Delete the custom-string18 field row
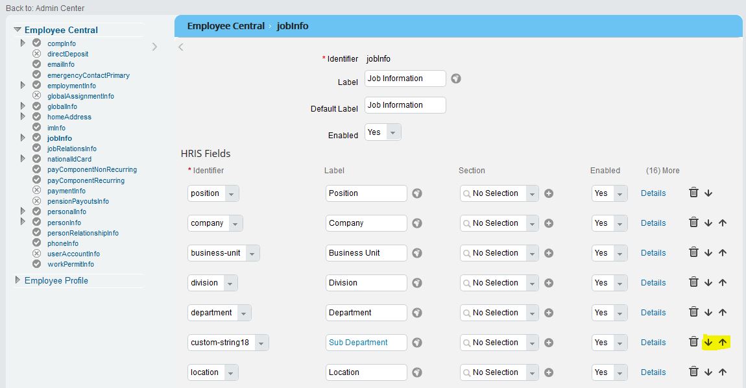This screenshot has height=388, width=746. point(693,342)
